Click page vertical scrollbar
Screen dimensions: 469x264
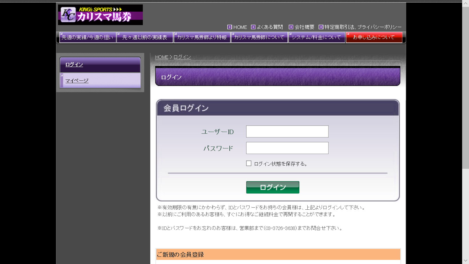coord(466,87)
